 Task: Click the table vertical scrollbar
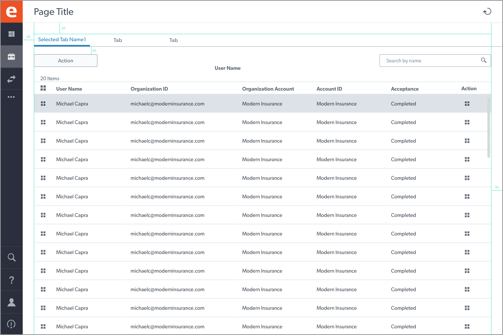(488, 127)
